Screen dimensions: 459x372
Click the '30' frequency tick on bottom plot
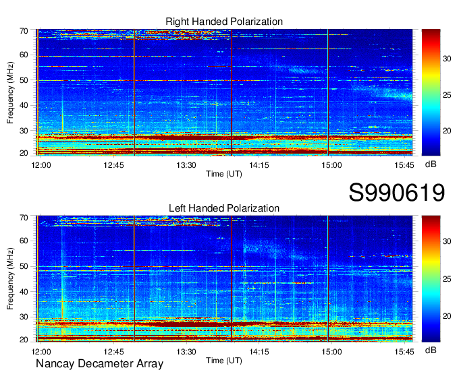[x=24, y=317]
